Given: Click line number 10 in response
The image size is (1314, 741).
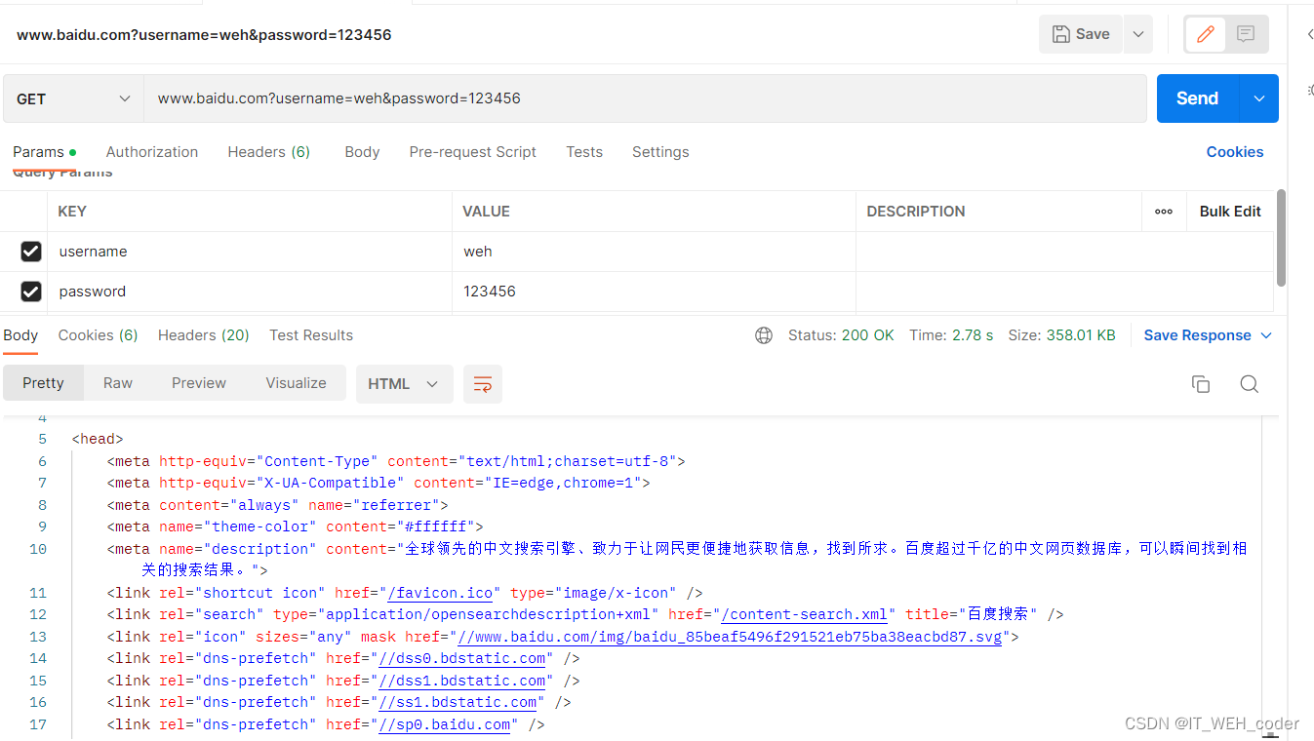Looking at the screenshot, I should [x=37, y=549].
